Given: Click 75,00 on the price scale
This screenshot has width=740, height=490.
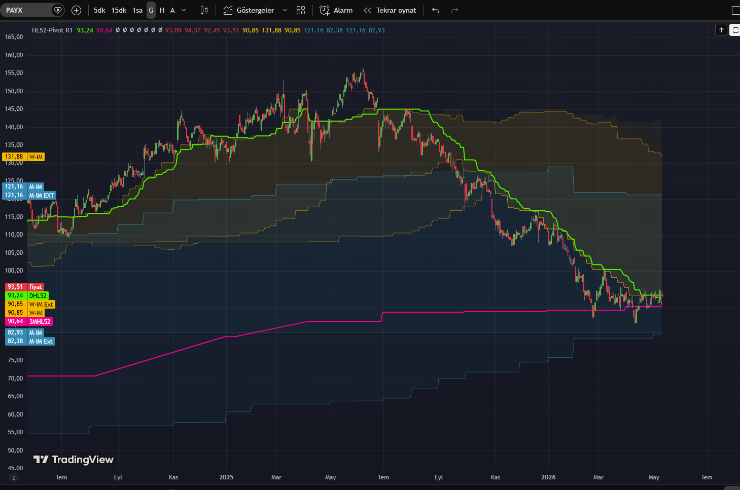Looking at the screenshot, I should click(15, 360).
